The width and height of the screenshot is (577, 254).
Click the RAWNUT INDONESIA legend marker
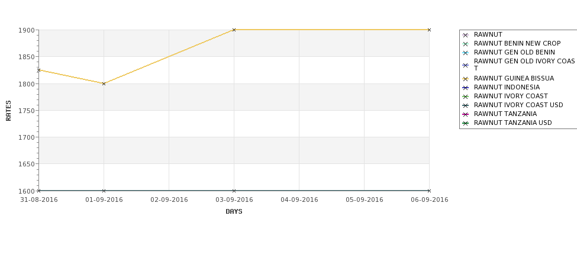pos(466,88)
